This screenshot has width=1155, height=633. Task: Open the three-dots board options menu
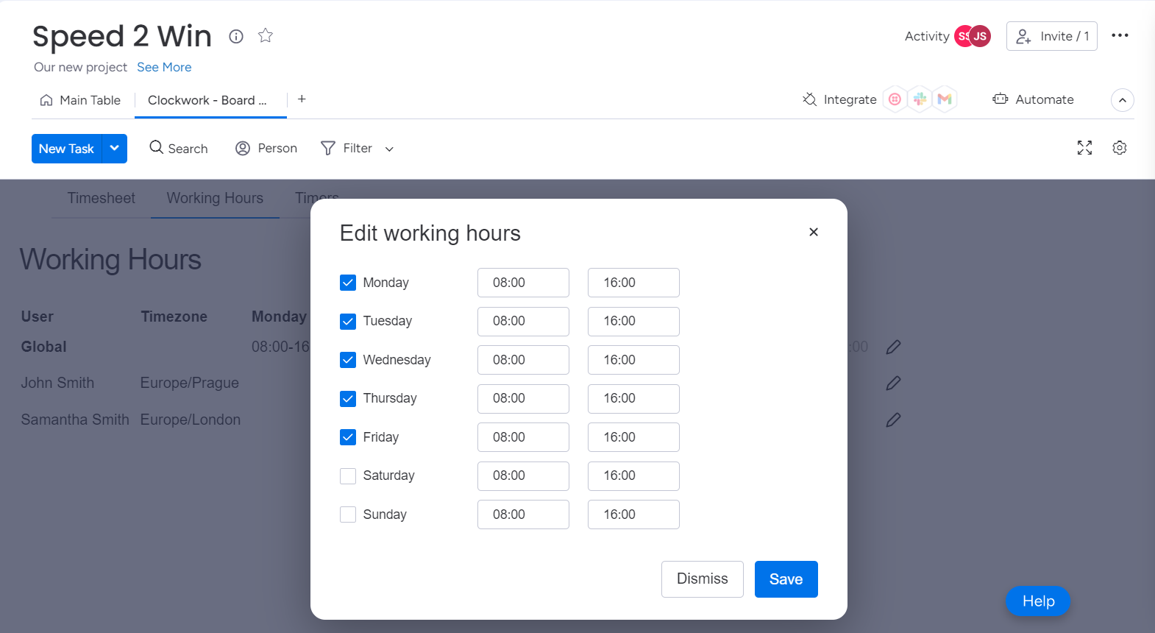tap(1120, 35)
